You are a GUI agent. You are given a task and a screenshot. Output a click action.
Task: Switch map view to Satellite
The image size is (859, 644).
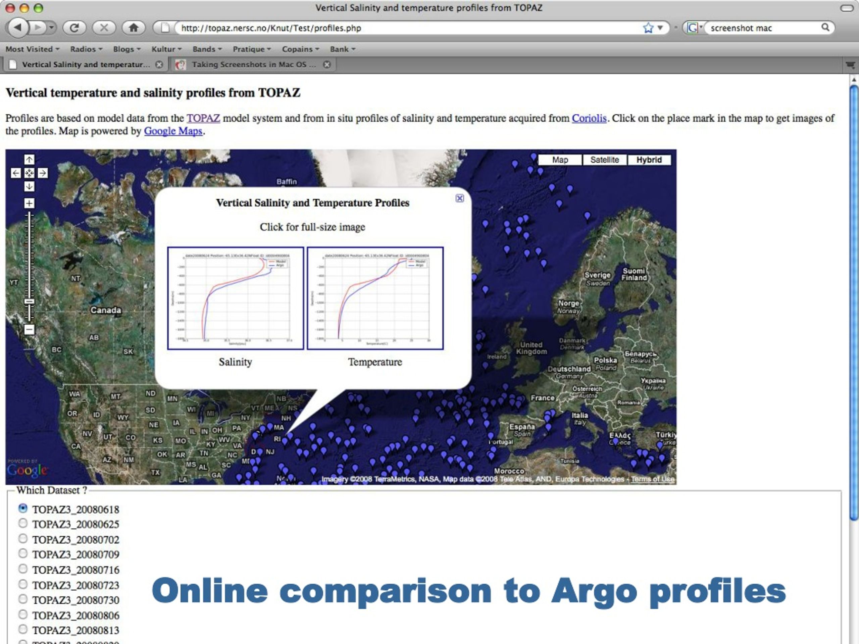(x=604, y=160)
